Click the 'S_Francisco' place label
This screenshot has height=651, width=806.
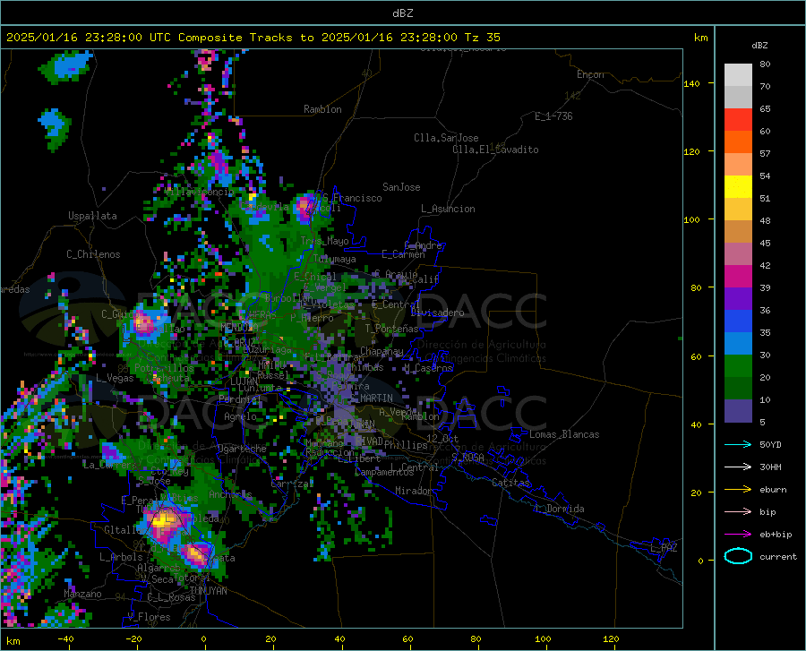coord(352,198)
